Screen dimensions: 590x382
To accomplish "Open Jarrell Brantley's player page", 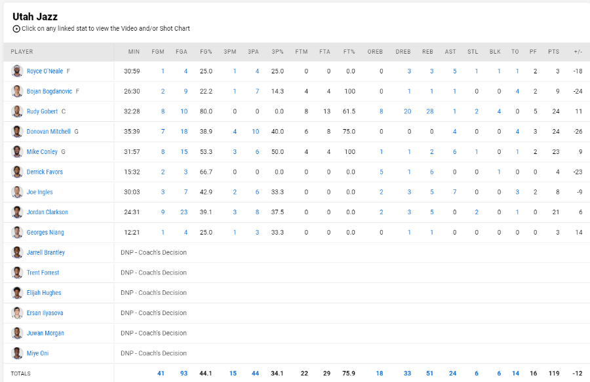I will pyautogui.click(x=45, y=252).
